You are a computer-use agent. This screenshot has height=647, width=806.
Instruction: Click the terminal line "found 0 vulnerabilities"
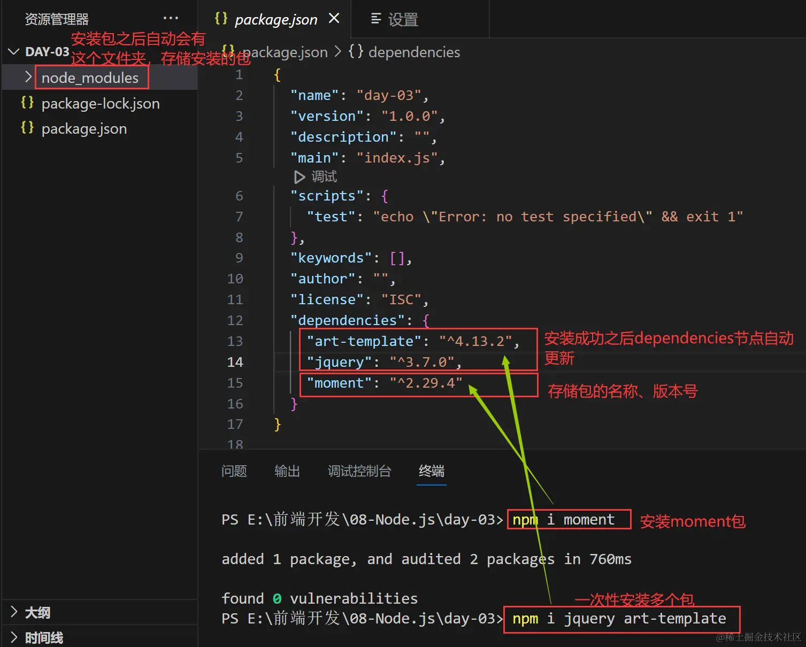320,598
